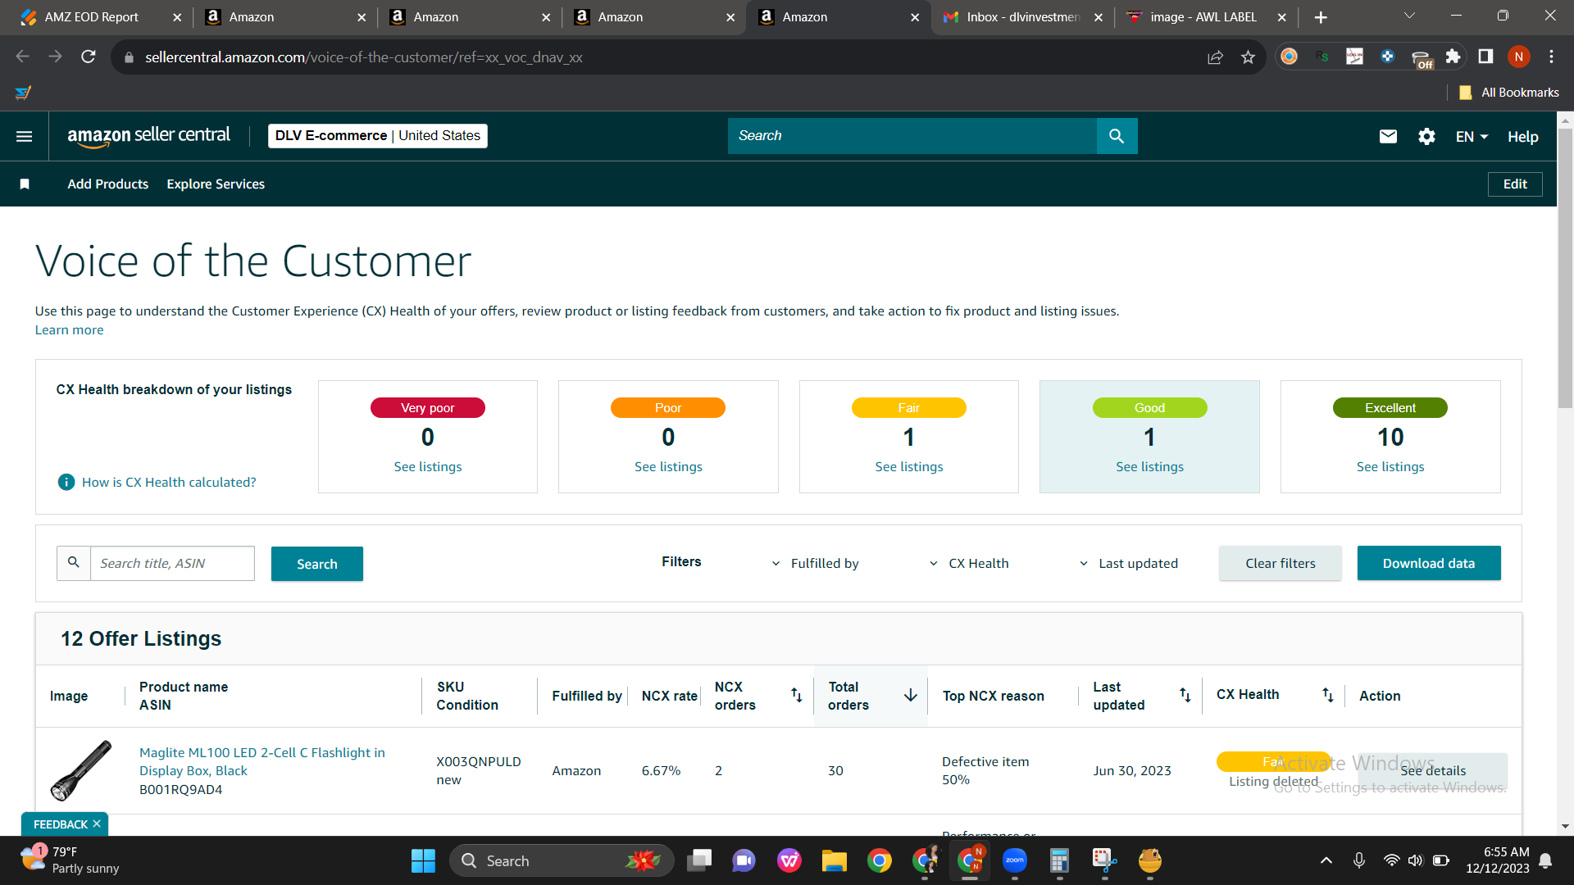Viewport: 1574px width, 885px height.
Task: Open the All Bookmarks folder
Action: click(1509, 93)
